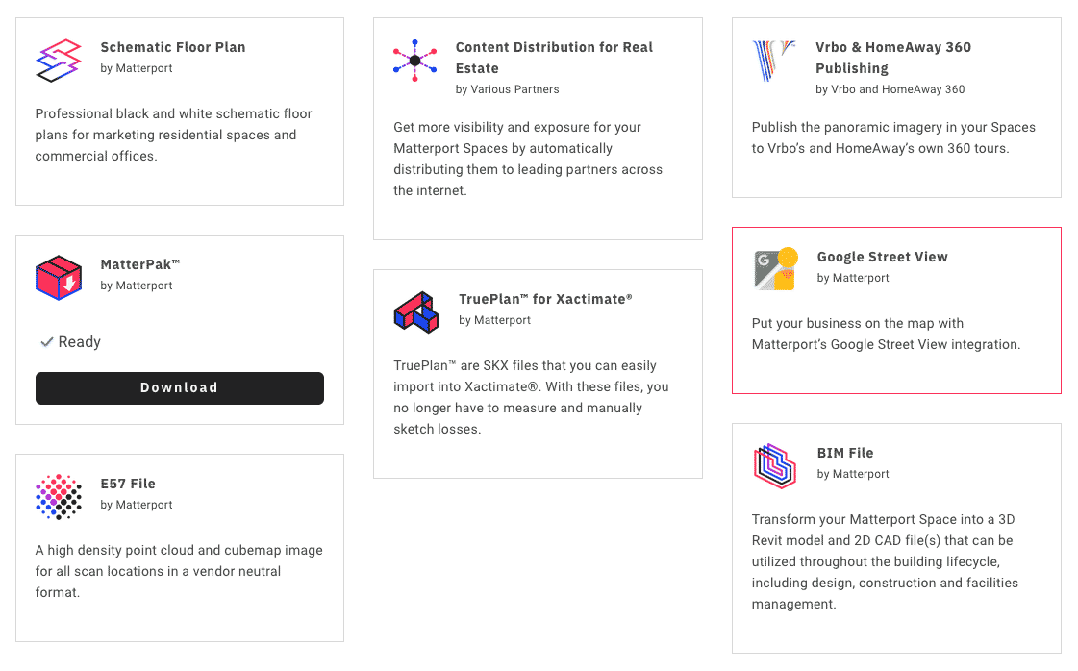Click the Content Distribution network icon
1078x671 pixels.
coord(414,61)
